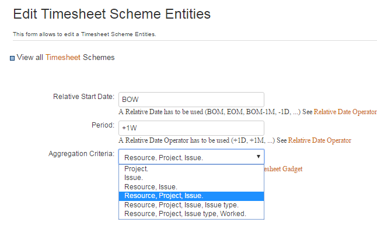Focus the Relative Start Date field containing BOW
The image size is (377, 226).
191,100
